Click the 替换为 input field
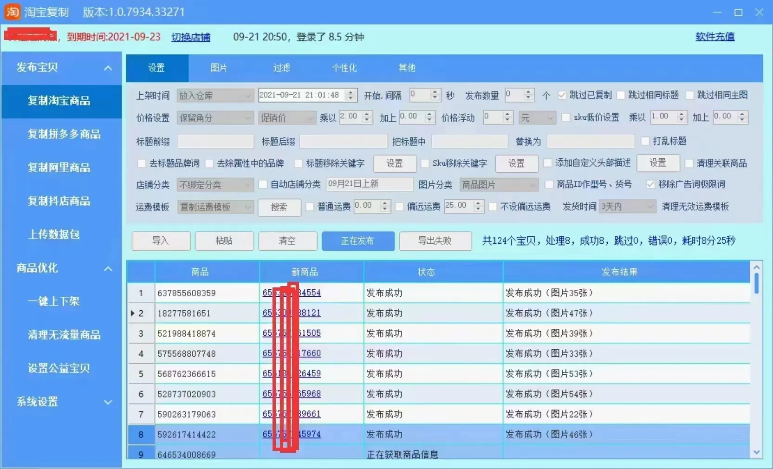Viewport: 773px width, 469px height. [x=591, y=141]
